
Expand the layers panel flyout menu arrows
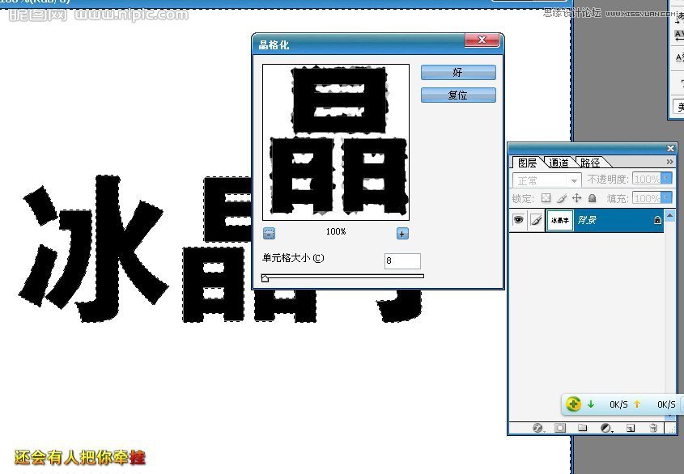[x=669, y=162]
